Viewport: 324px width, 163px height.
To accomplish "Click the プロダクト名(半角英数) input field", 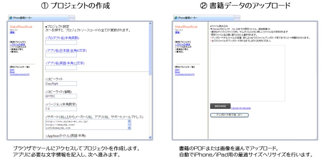I will pyautogui.click(x=61, y=42).
